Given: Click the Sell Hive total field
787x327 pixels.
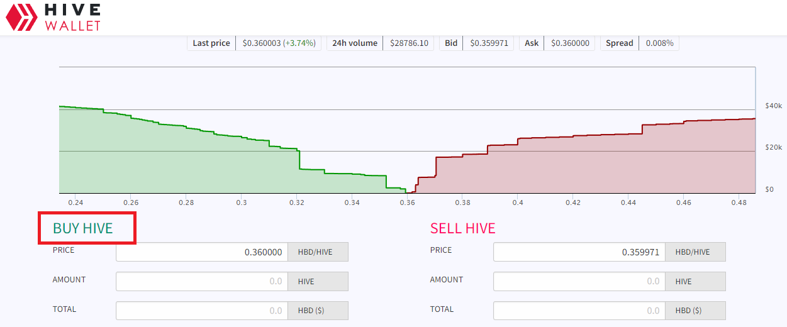Looking at the screenshot, I should 579,311.
